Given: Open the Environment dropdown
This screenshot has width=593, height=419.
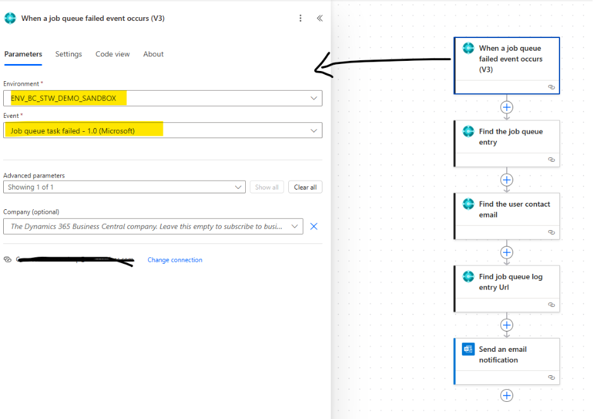Looking at the screenshot, I should (314, 98).
